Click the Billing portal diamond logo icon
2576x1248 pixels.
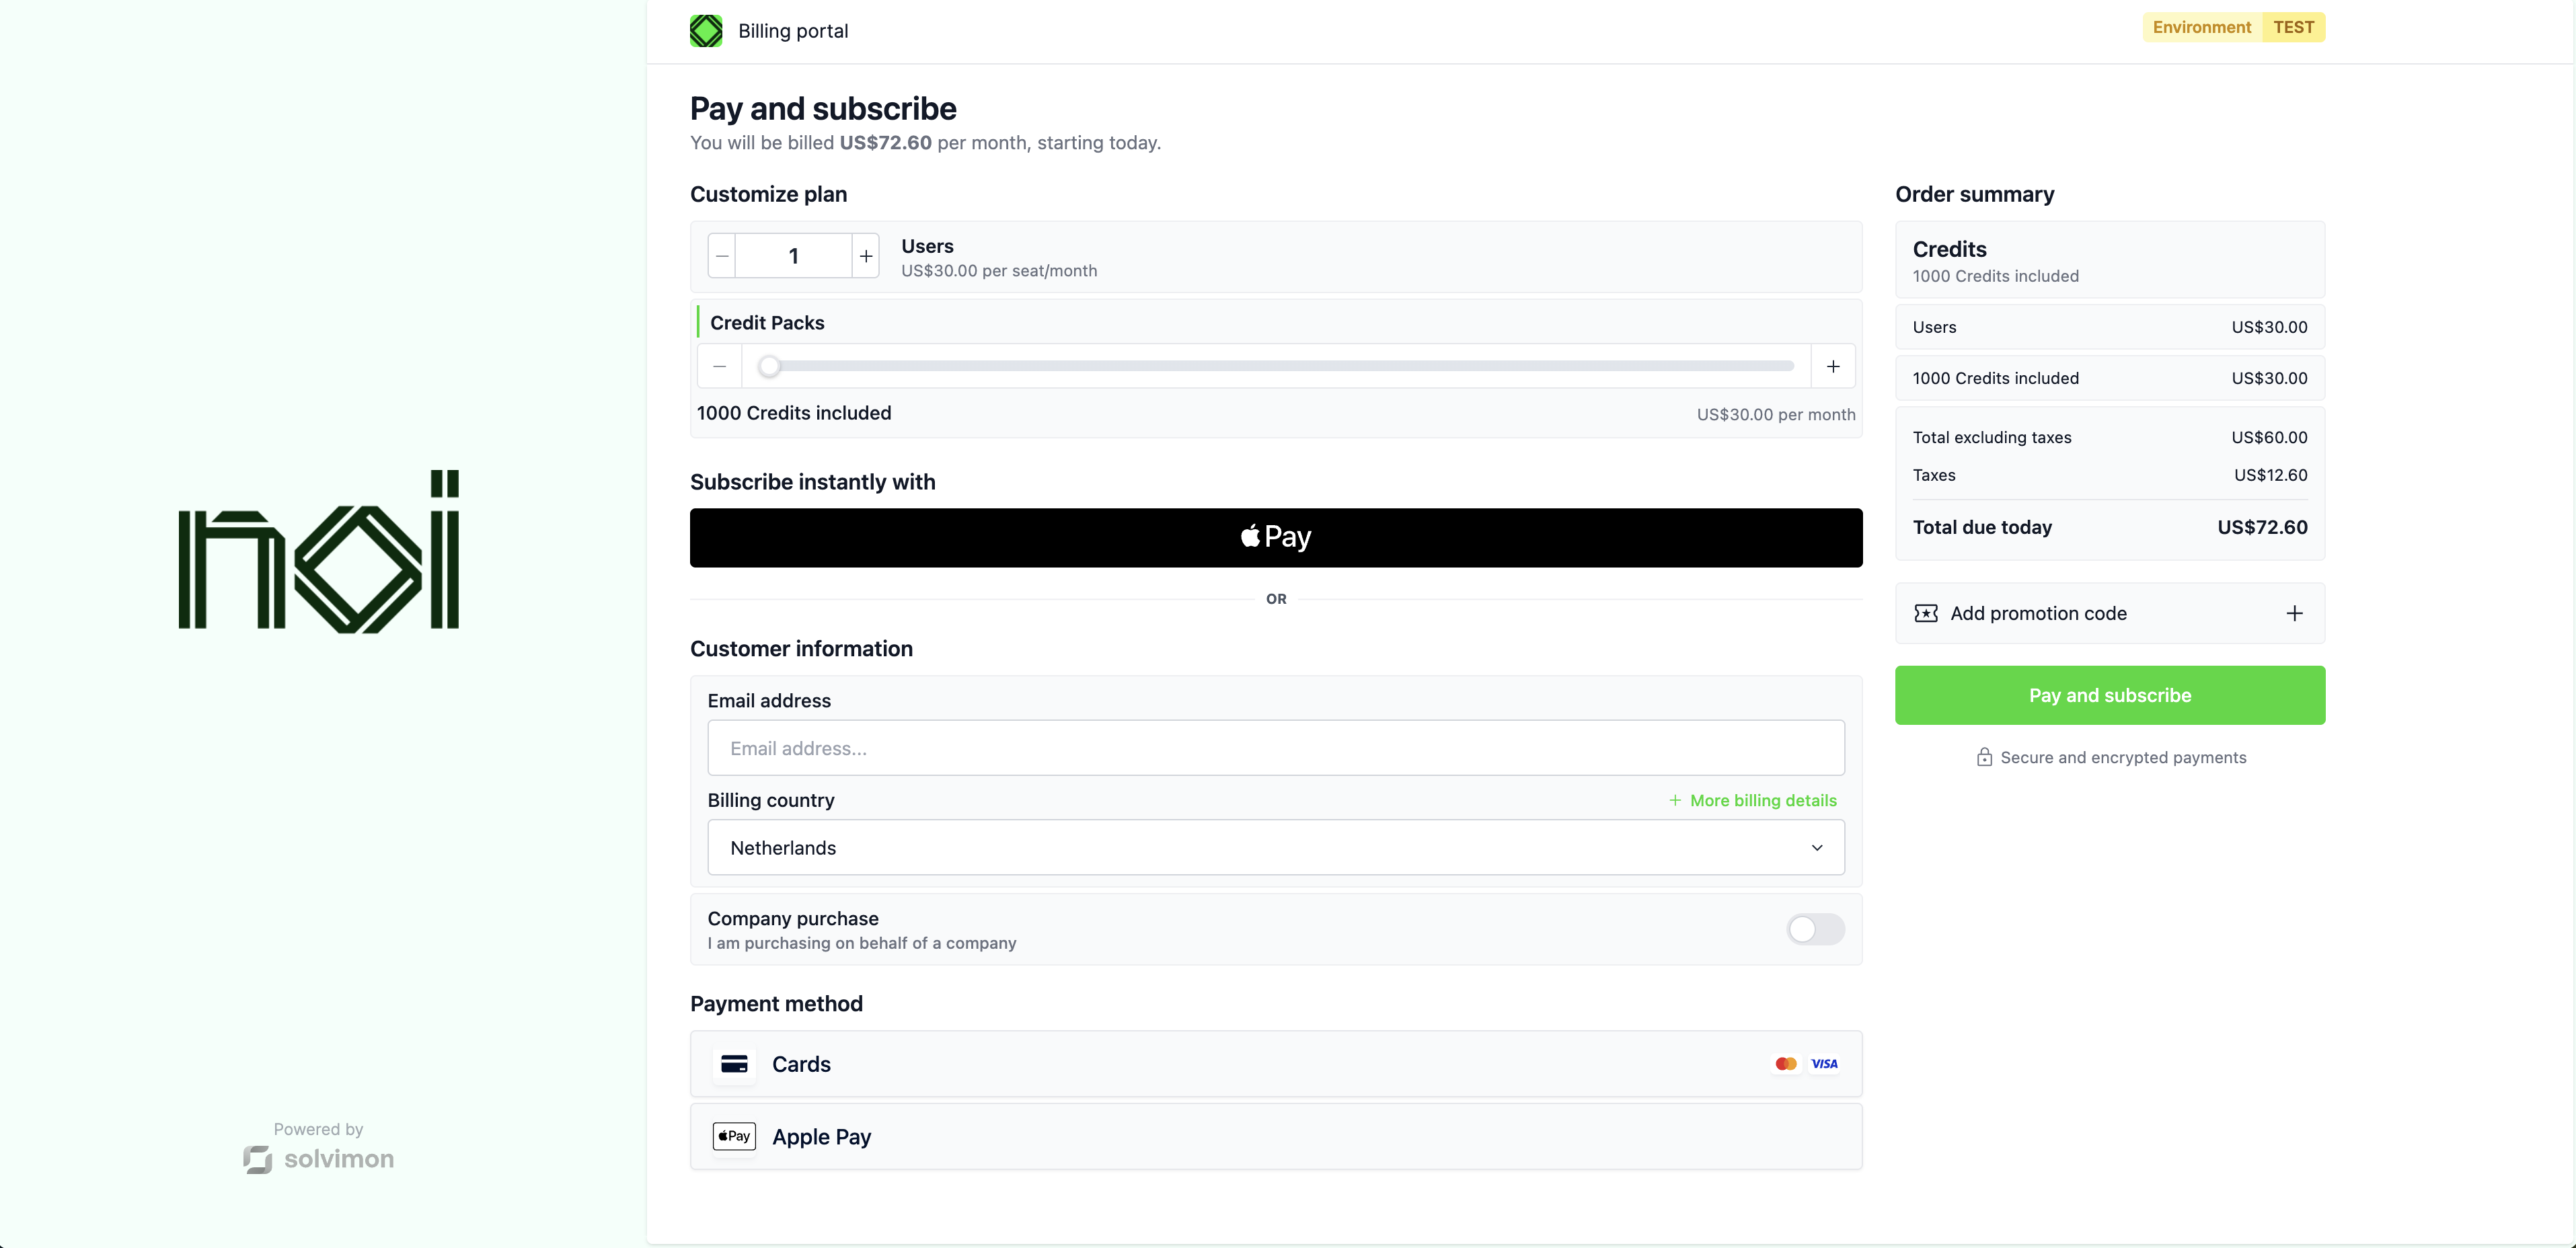click(x=706, y=31)
